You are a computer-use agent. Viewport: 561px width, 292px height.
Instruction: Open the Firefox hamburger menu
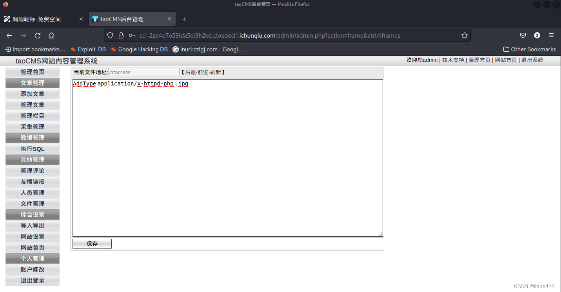click(x=551, y=35)
